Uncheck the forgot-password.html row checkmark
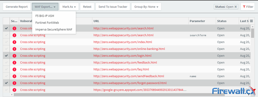The image size is (258, 97). tap(6, 83)
